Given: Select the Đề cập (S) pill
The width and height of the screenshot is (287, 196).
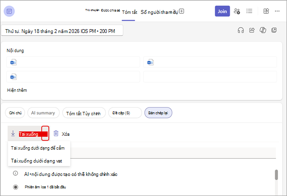Looking at the screenshot, I should 125,113.
